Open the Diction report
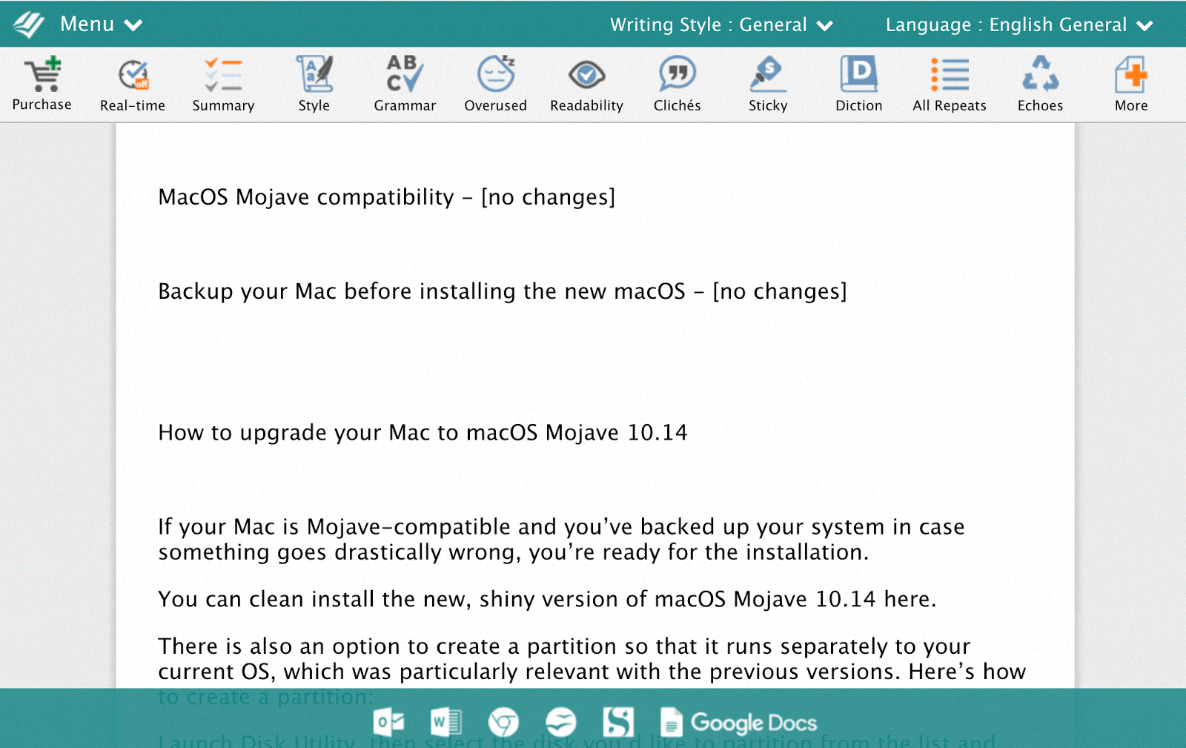Viewport: 1186px width, 748px height. coord(859,84)
